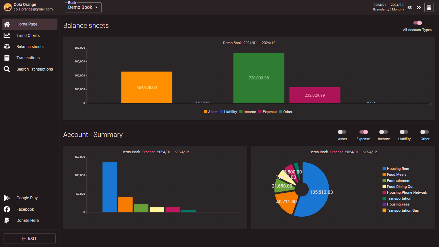The width and height of the screenshot is (439, 247).
Task: Click the Transactions receipt icon
Action: [7, 58]
